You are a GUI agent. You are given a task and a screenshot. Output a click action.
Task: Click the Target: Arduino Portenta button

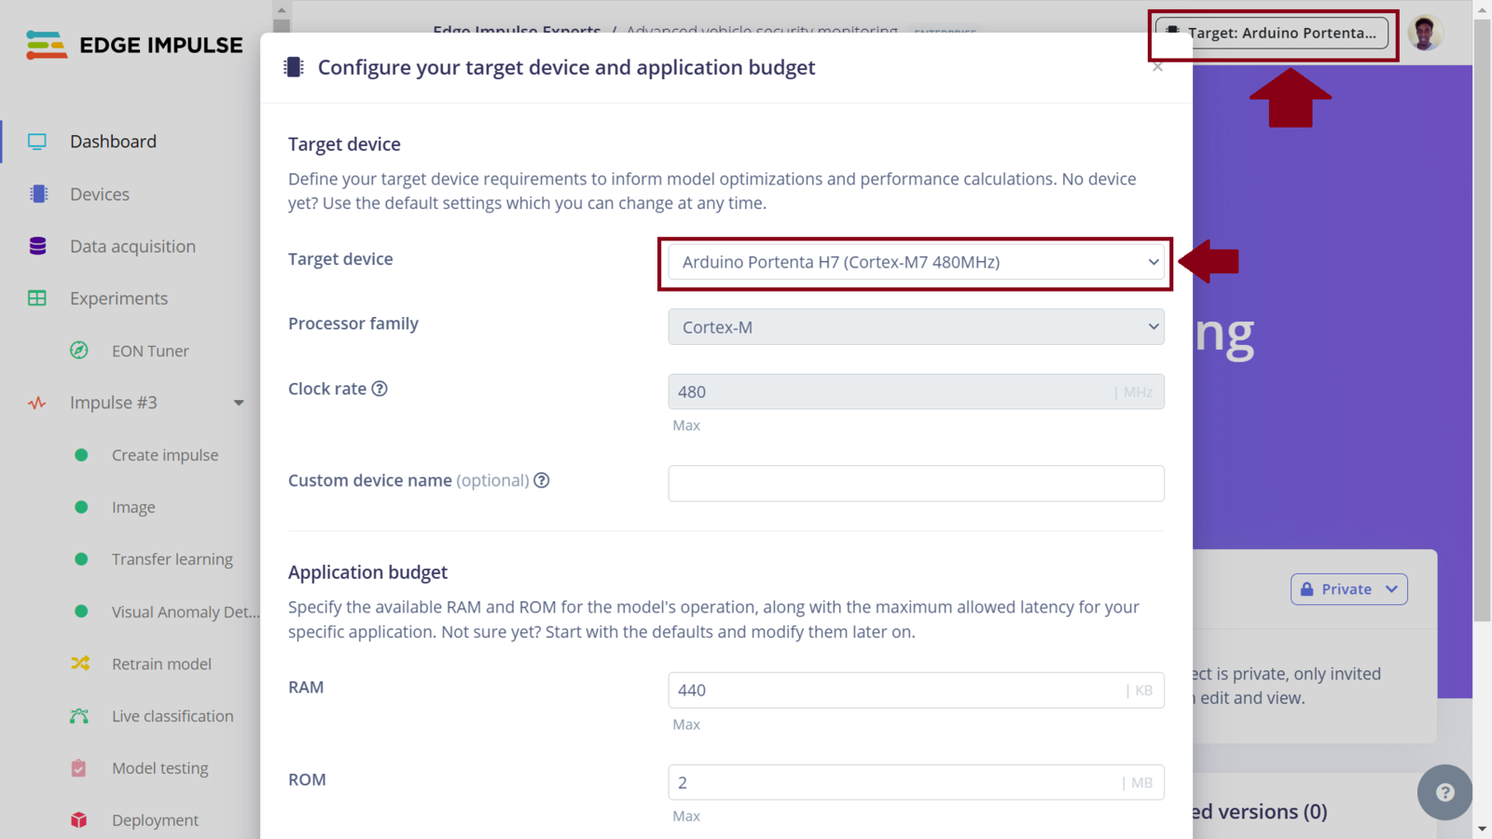[x=1272, y=33]
